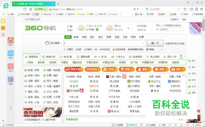Click the cloud sync icon in toolbar
The image size is (205, 127).
click(192, 9)
